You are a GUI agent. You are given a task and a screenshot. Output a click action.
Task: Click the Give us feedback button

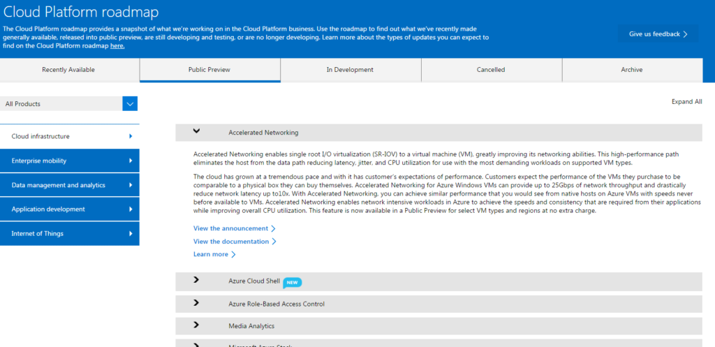coord(658,34)
